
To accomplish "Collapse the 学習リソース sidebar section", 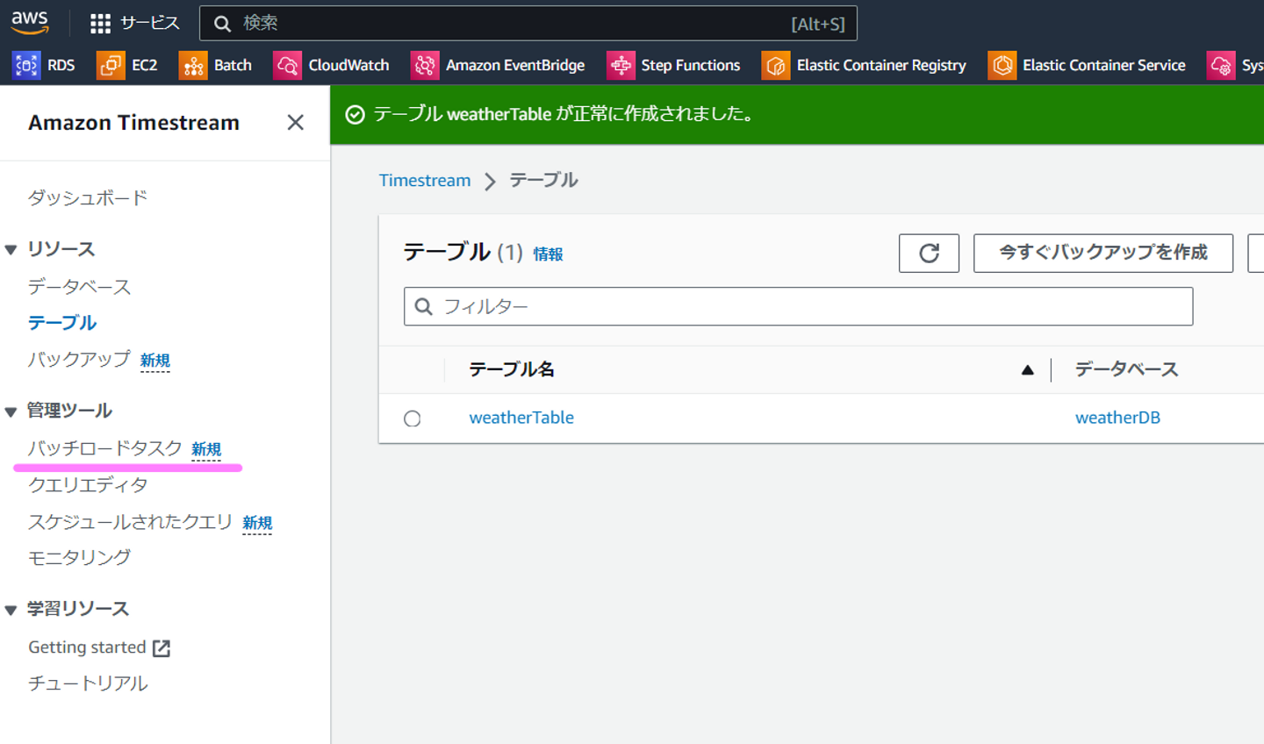I will coord(11,610).
